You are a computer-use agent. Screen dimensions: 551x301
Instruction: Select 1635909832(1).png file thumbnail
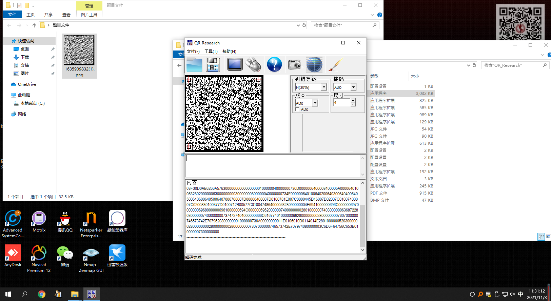click(x=79, y=56)
